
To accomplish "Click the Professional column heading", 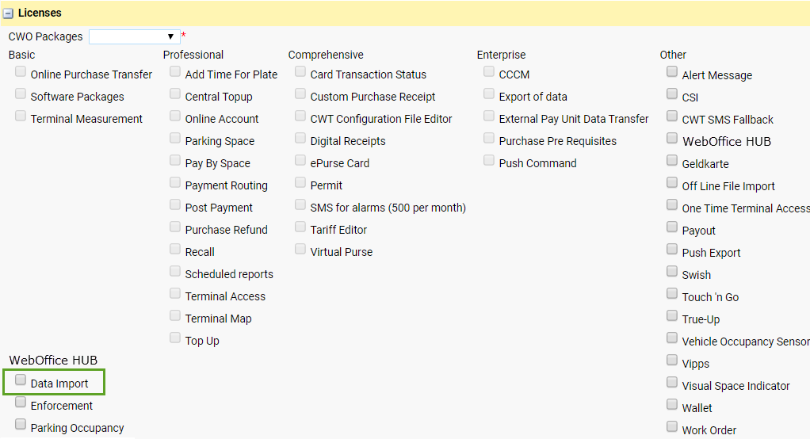I will point(193,55).
